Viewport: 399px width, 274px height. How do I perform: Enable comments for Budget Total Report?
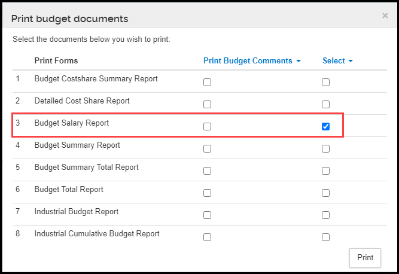[x=207, y=193]
